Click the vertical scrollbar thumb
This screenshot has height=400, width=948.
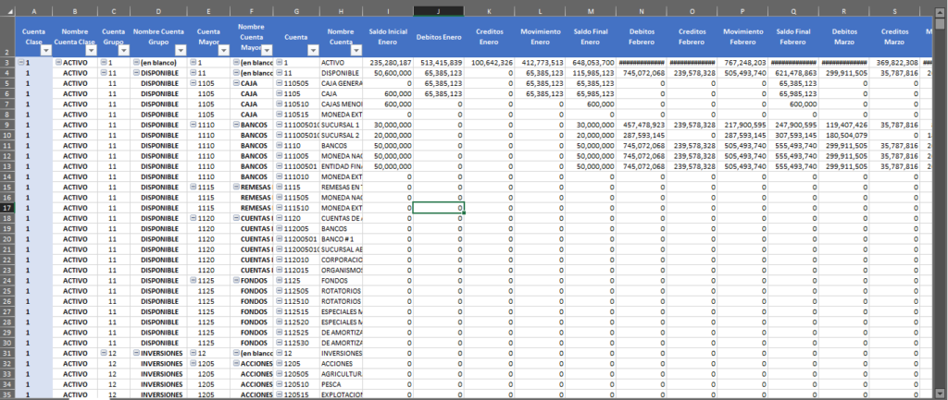(939, 23)
